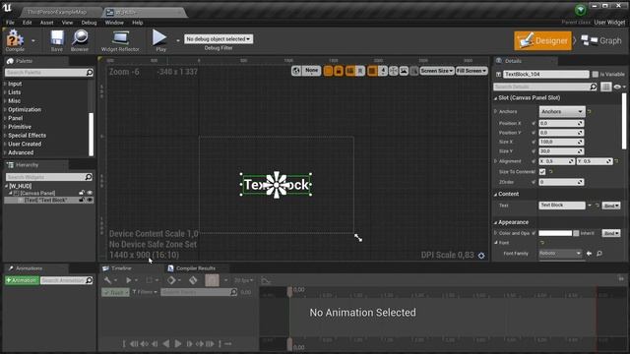This screenshot has height=354, width=630.
Task: Open the File menu
Action: click(10, 23)
